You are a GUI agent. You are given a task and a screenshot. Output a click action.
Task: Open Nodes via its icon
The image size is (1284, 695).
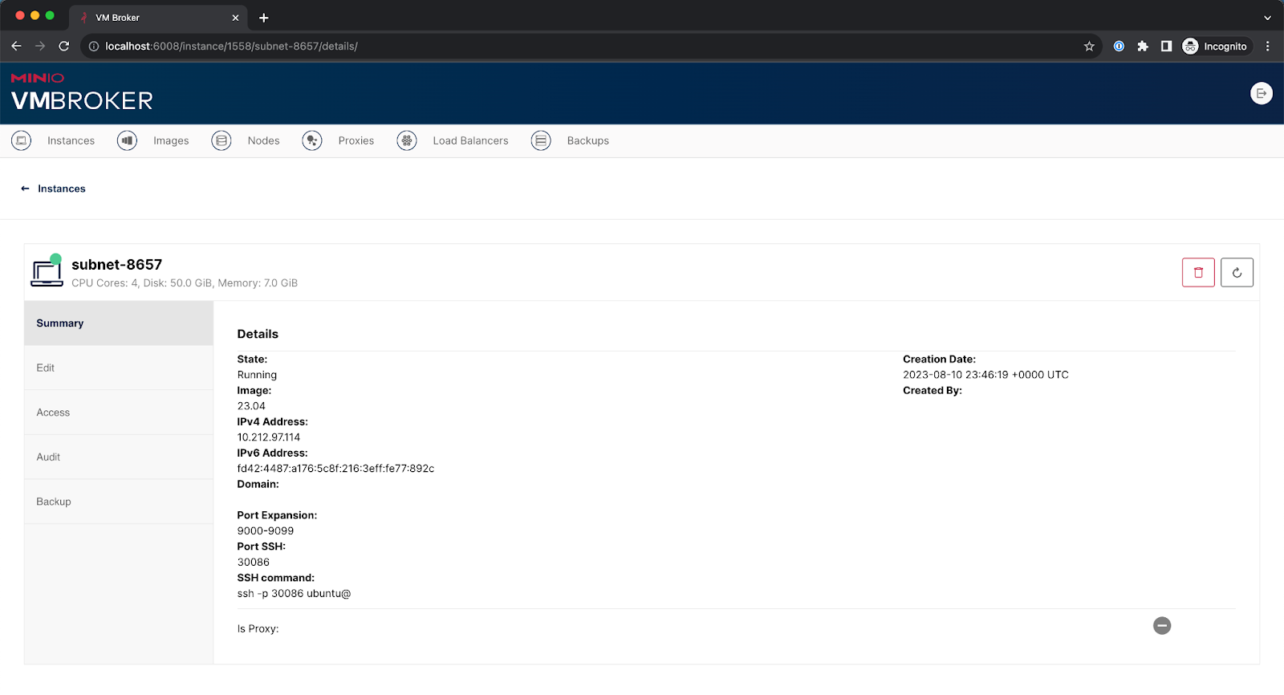coord(221,140)
